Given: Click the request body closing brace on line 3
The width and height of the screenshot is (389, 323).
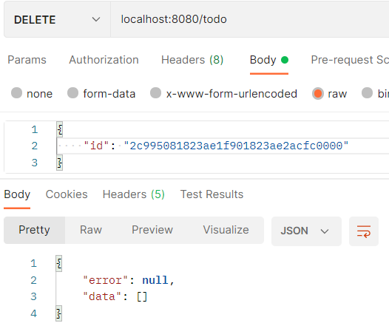Looking at the screenshot, I should coord(60,163).
